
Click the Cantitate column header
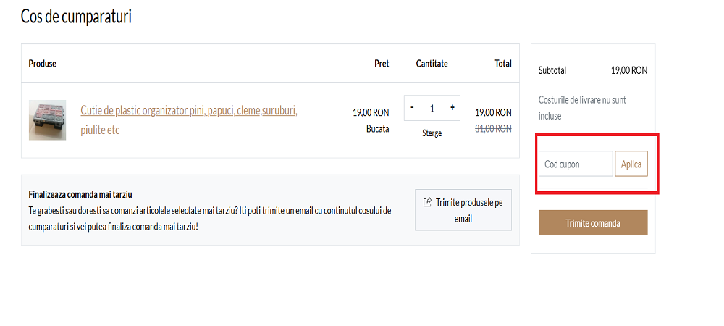pos(432,64)
